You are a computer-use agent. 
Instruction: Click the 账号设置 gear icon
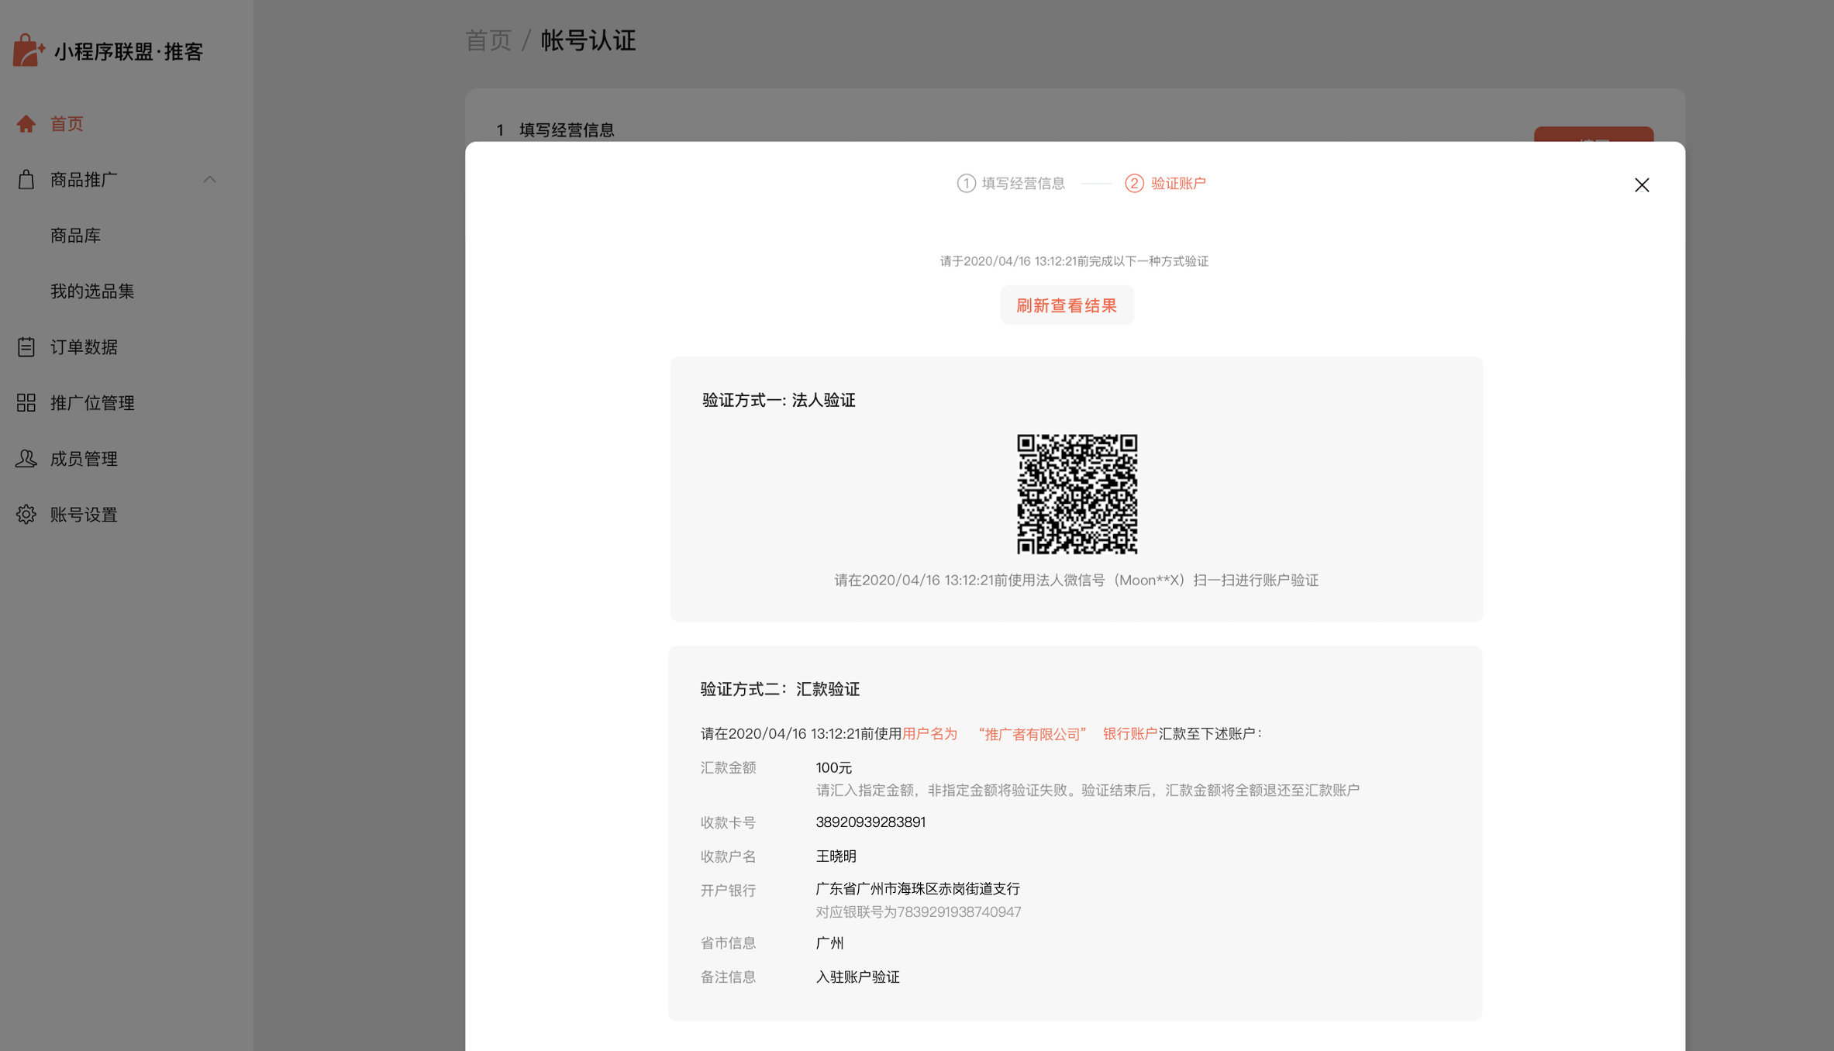click(26, 514)
